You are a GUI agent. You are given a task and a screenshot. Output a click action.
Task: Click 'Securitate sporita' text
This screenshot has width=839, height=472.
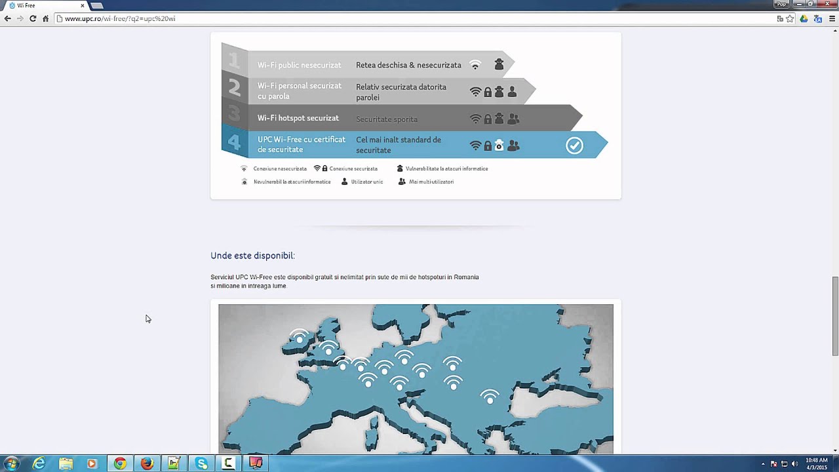387,119
